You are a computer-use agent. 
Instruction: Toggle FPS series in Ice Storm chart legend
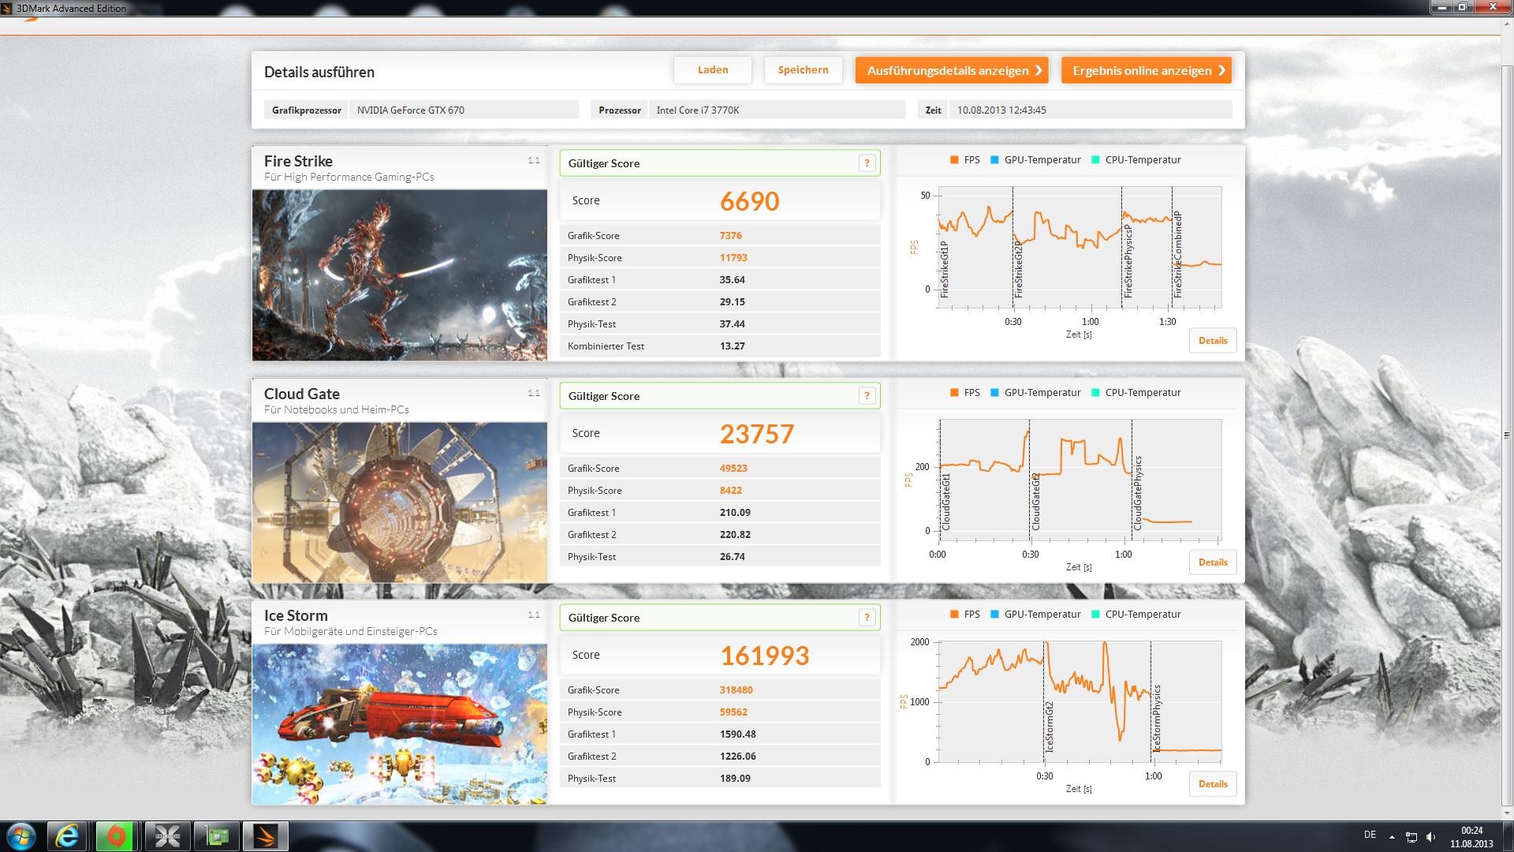click(x=964, y=614)
